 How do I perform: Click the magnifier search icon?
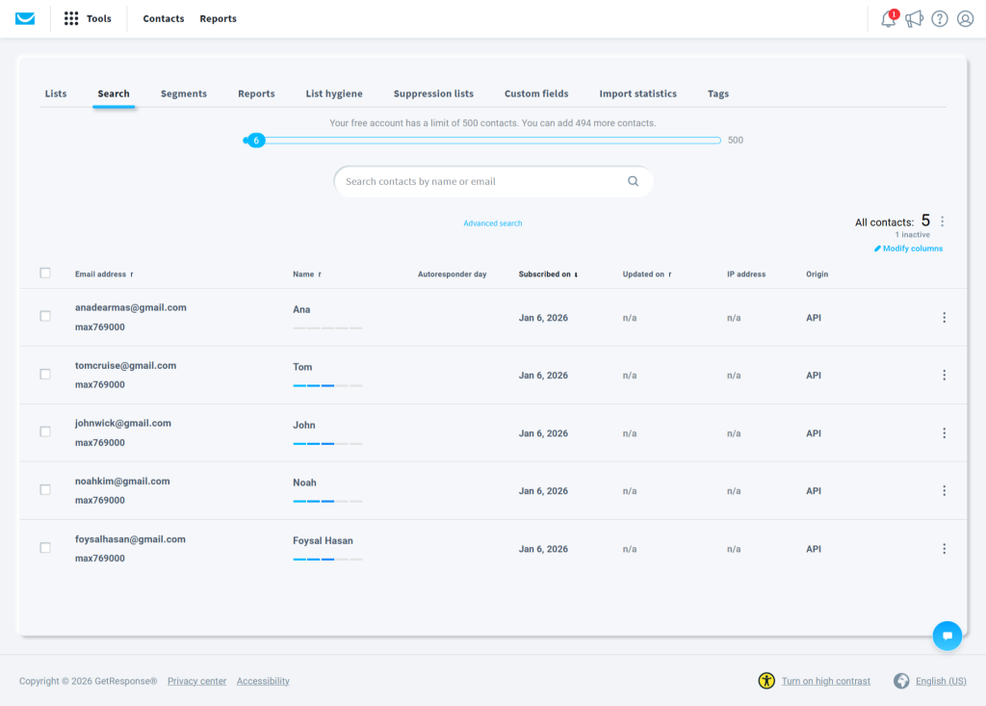pos(634,181)
